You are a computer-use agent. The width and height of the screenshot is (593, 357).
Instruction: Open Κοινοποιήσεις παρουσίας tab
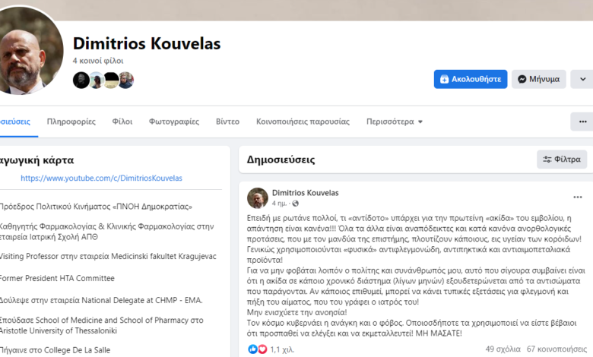[x=303, y=122]
